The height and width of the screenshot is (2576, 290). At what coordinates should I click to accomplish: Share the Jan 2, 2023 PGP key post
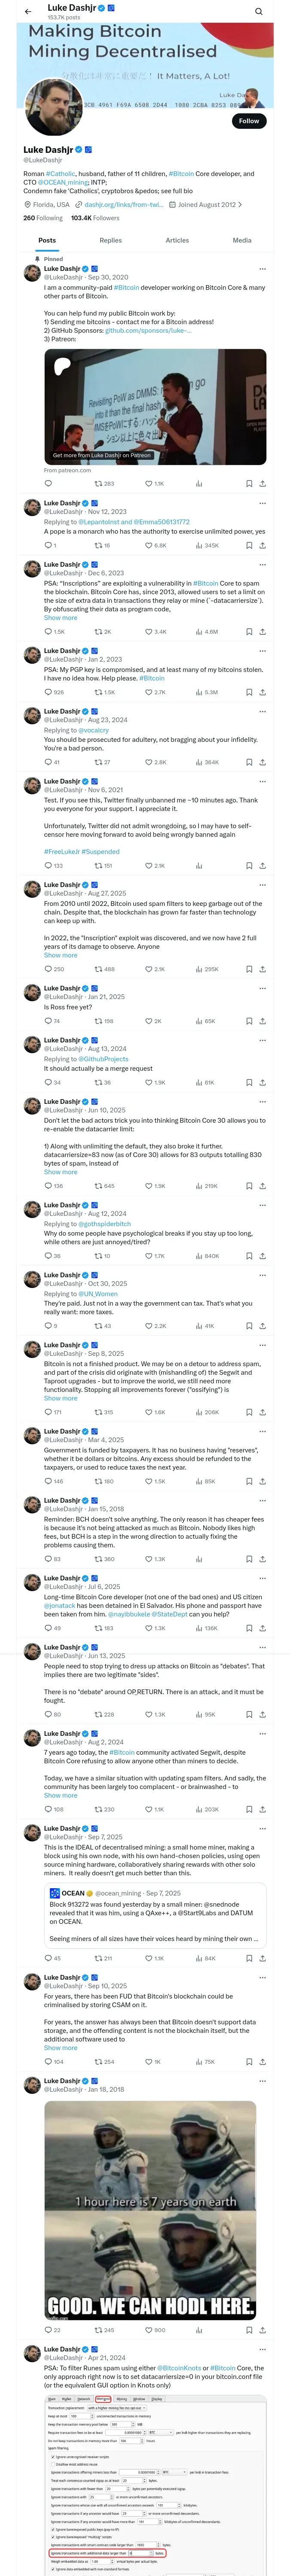click(262, 692)
